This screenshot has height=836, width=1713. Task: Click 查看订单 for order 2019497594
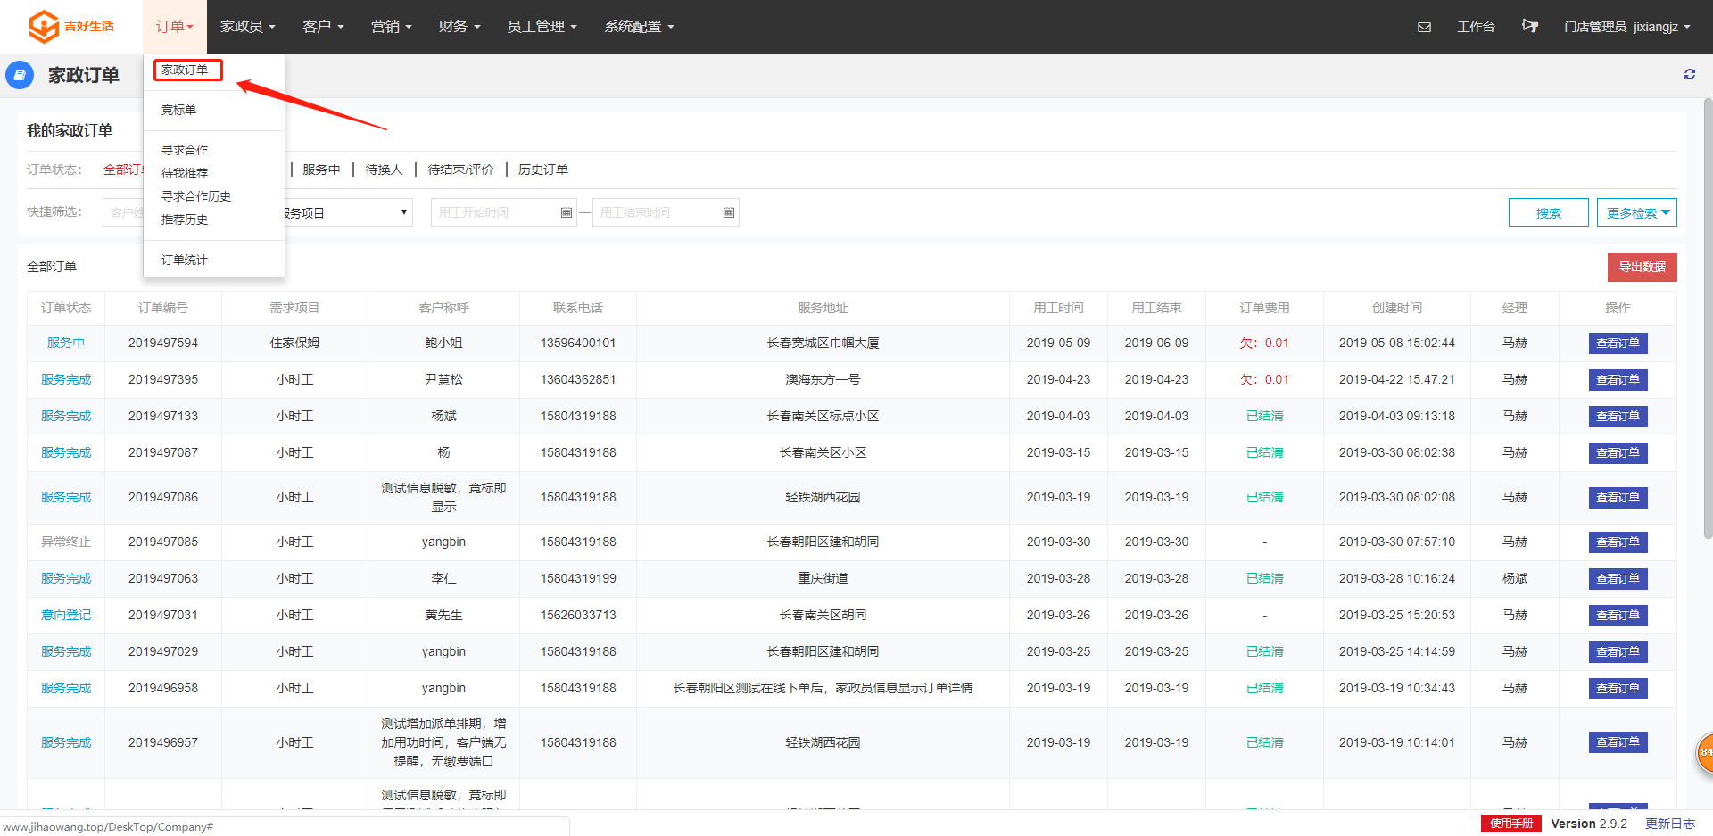pos(1618,344)
